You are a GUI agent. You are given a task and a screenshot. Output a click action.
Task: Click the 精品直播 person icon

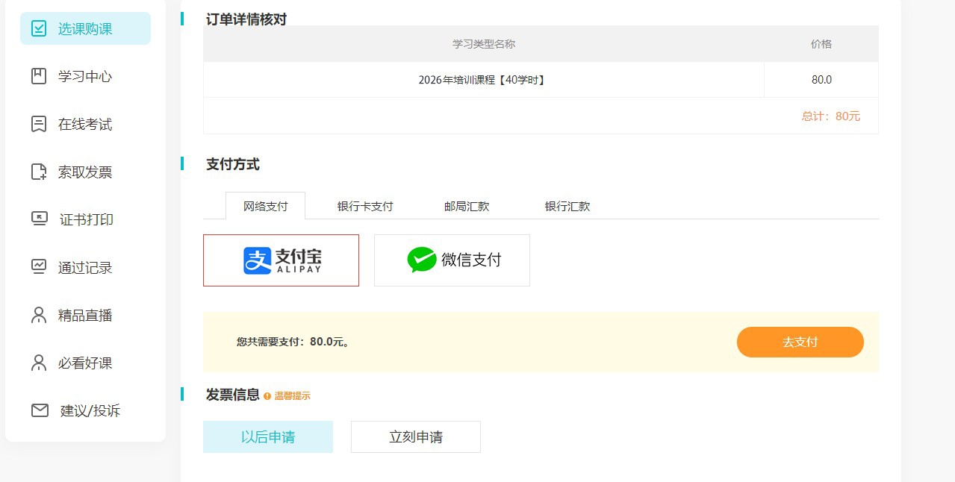39,315
